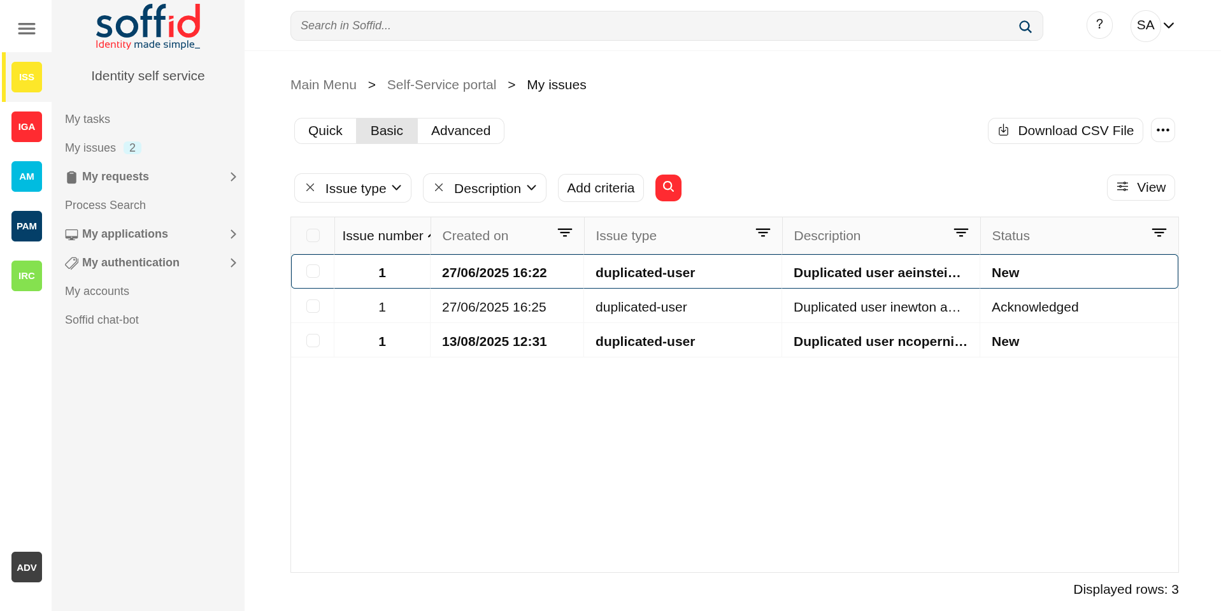This screenshot has height=611, width=1221.
Task: Open the hamburger main menu
Action: pos(26,29)
